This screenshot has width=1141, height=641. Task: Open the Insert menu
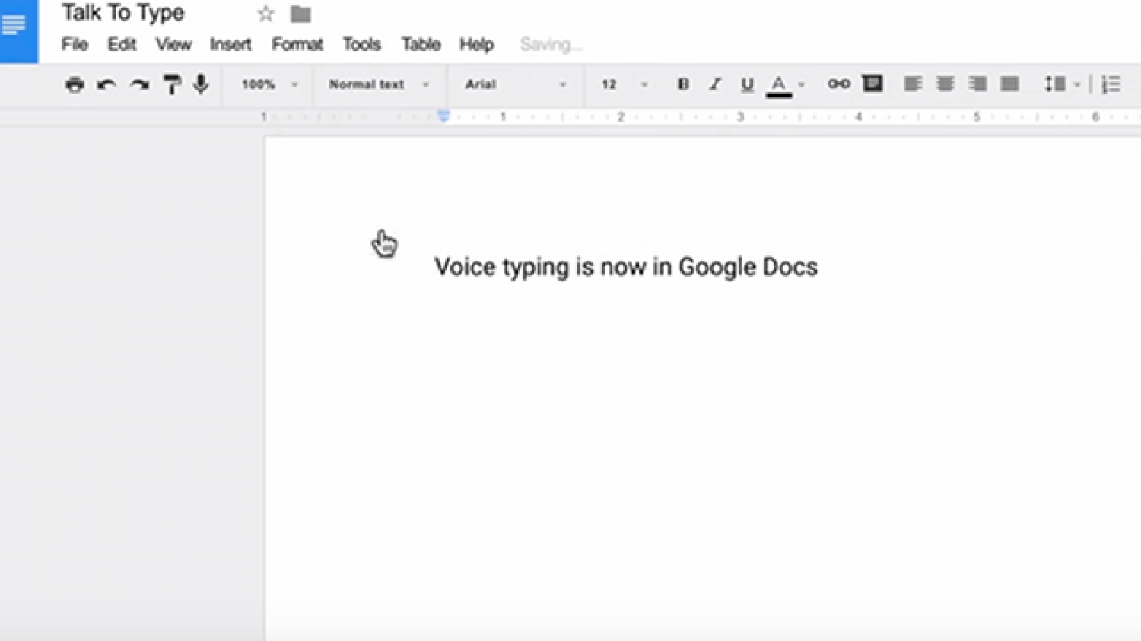[x=230, y=44]
